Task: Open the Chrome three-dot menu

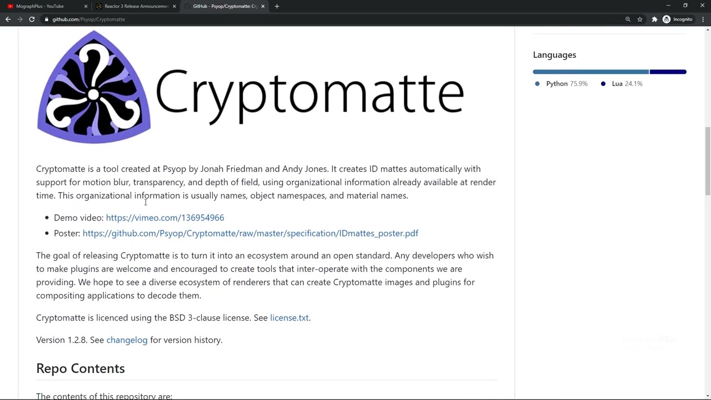Action: click(x=703, y=19)
